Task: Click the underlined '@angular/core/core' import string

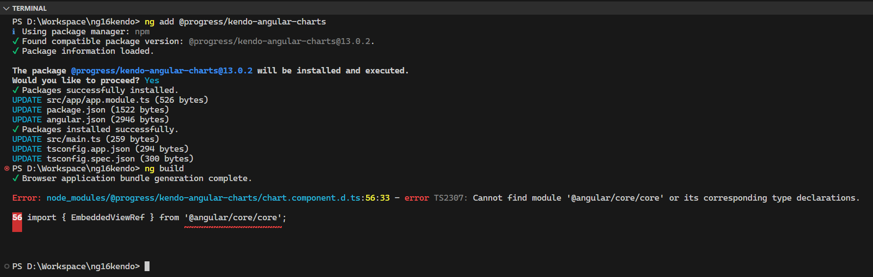Action: point(233,217)
